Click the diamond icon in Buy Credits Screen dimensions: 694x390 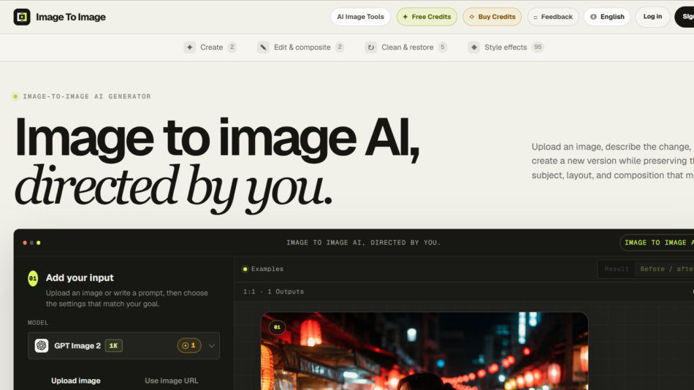(471, 17)
